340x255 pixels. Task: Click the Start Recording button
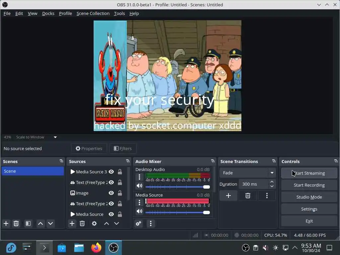point(309,185)
